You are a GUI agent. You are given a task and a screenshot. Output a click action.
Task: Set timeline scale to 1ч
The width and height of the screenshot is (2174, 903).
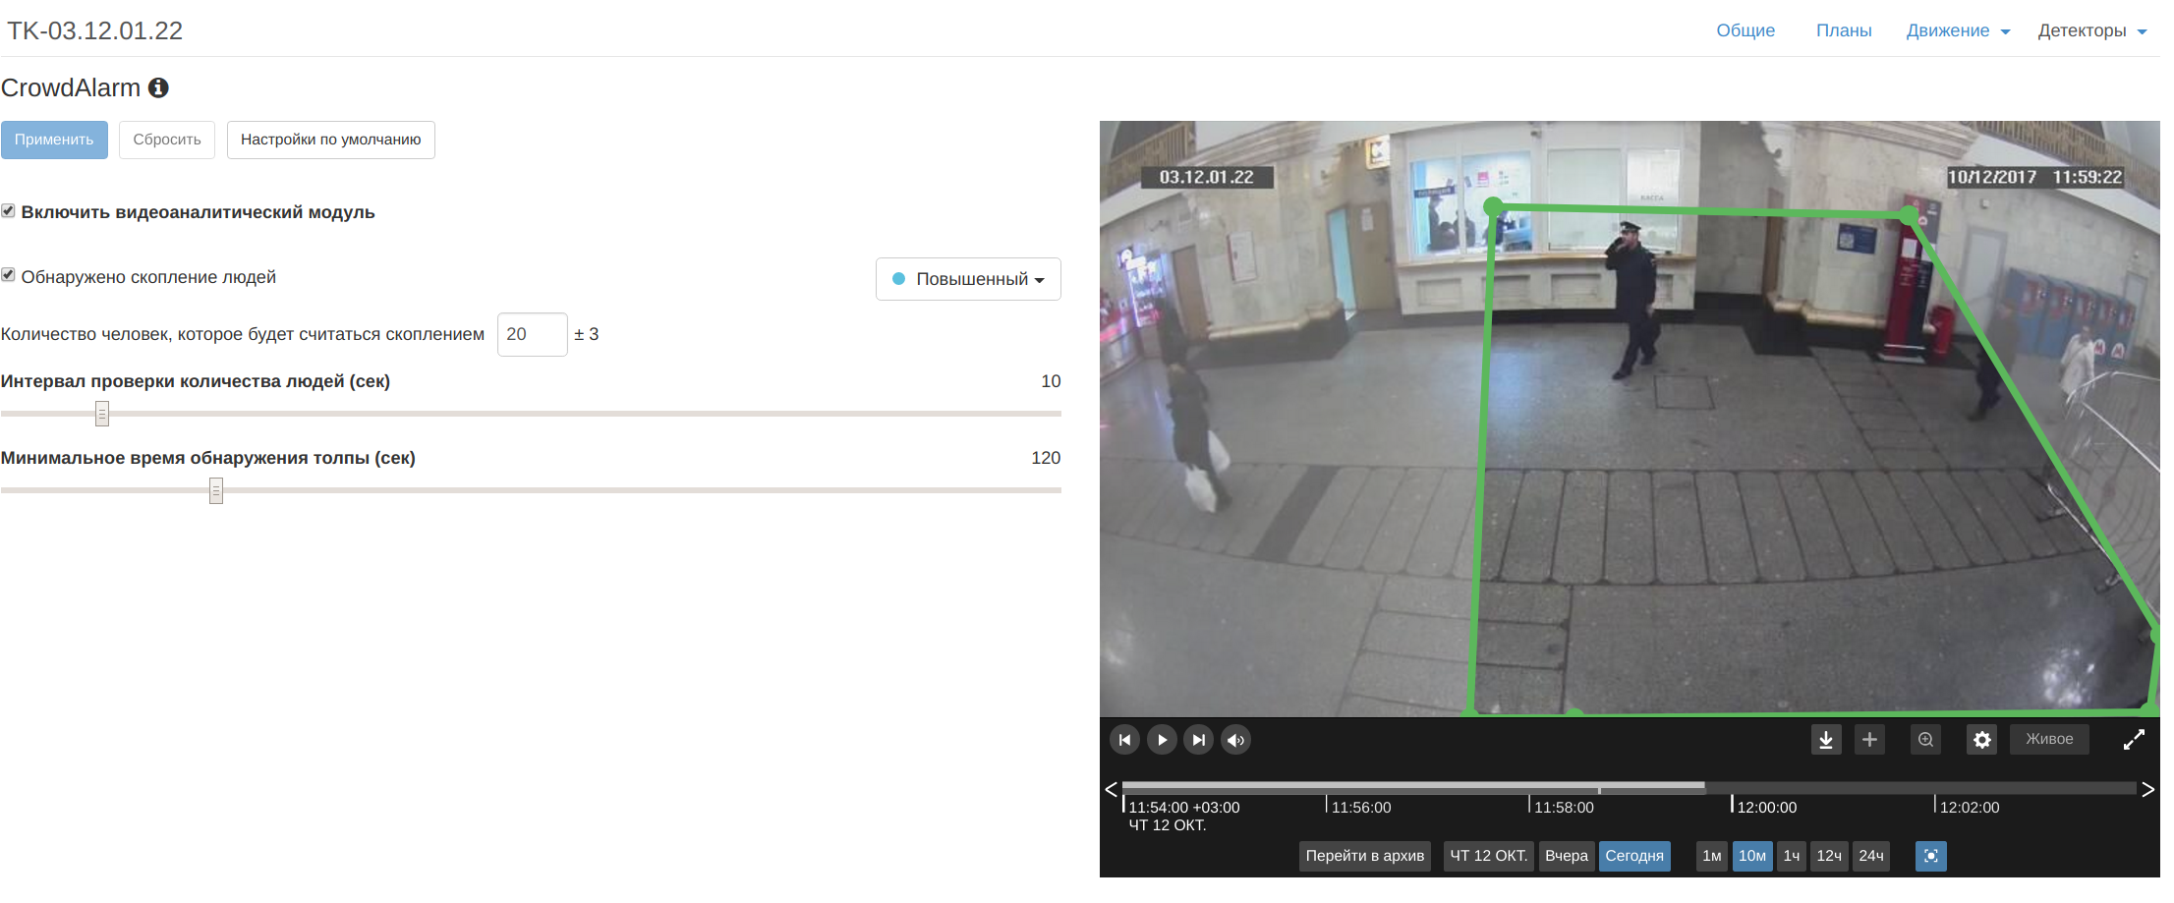[1792, 856]
